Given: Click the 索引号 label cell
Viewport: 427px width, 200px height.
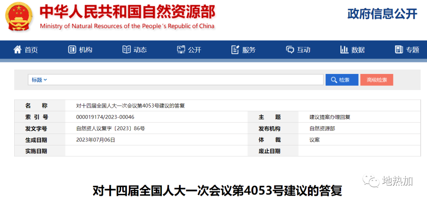Looking at the screenshot, I should click(x=40, y=117).
